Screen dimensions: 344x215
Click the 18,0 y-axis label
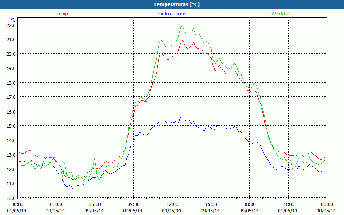coord(11,83)
